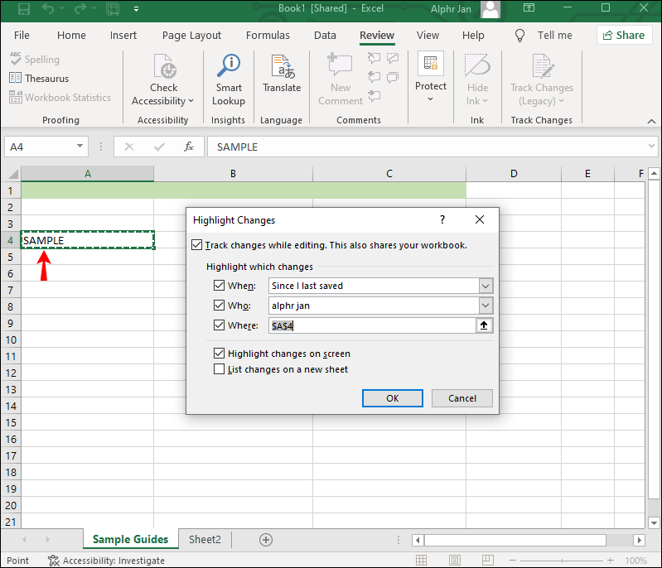
Task: Click the Insert Function fx icon
Action: pyautogui.click(x=189, y=147)
